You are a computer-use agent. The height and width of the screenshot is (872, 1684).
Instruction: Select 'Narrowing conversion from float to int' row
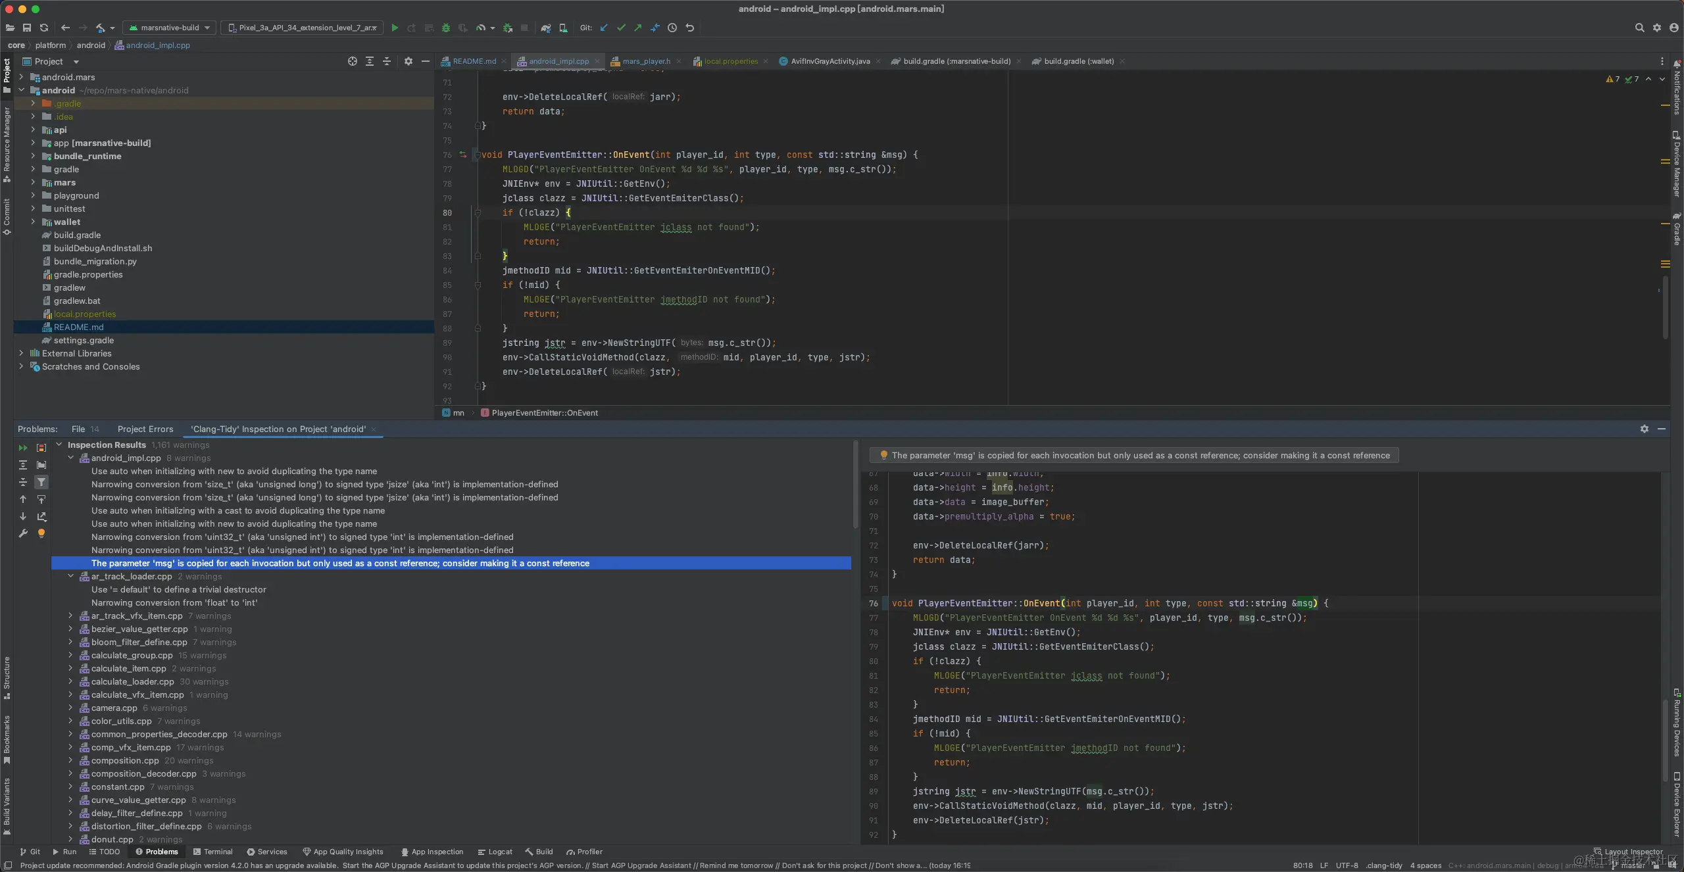point(174,602)
